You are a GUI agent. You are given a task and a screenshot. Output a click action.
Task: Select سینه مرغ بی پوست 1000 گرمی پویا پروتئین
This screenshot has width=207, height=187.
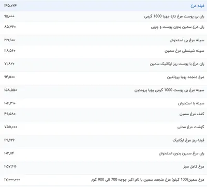(169, 90)
